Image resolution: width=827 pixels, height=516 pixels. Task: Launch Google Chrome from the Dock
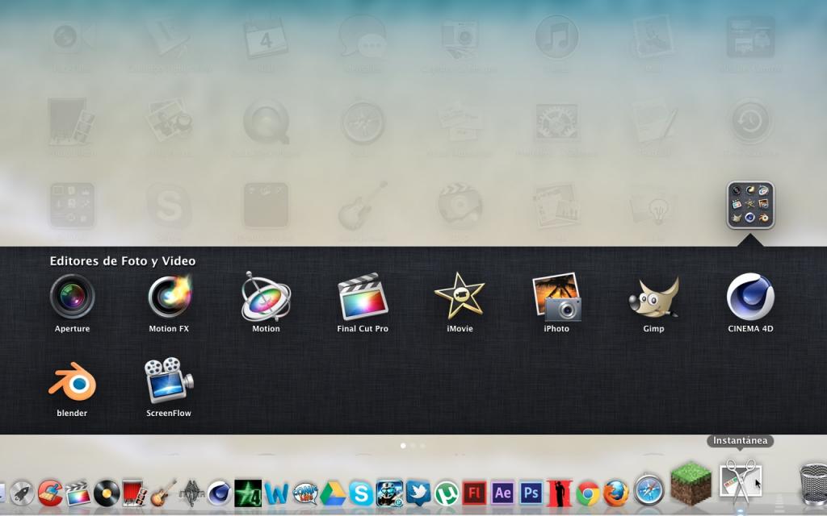point(588,493)
